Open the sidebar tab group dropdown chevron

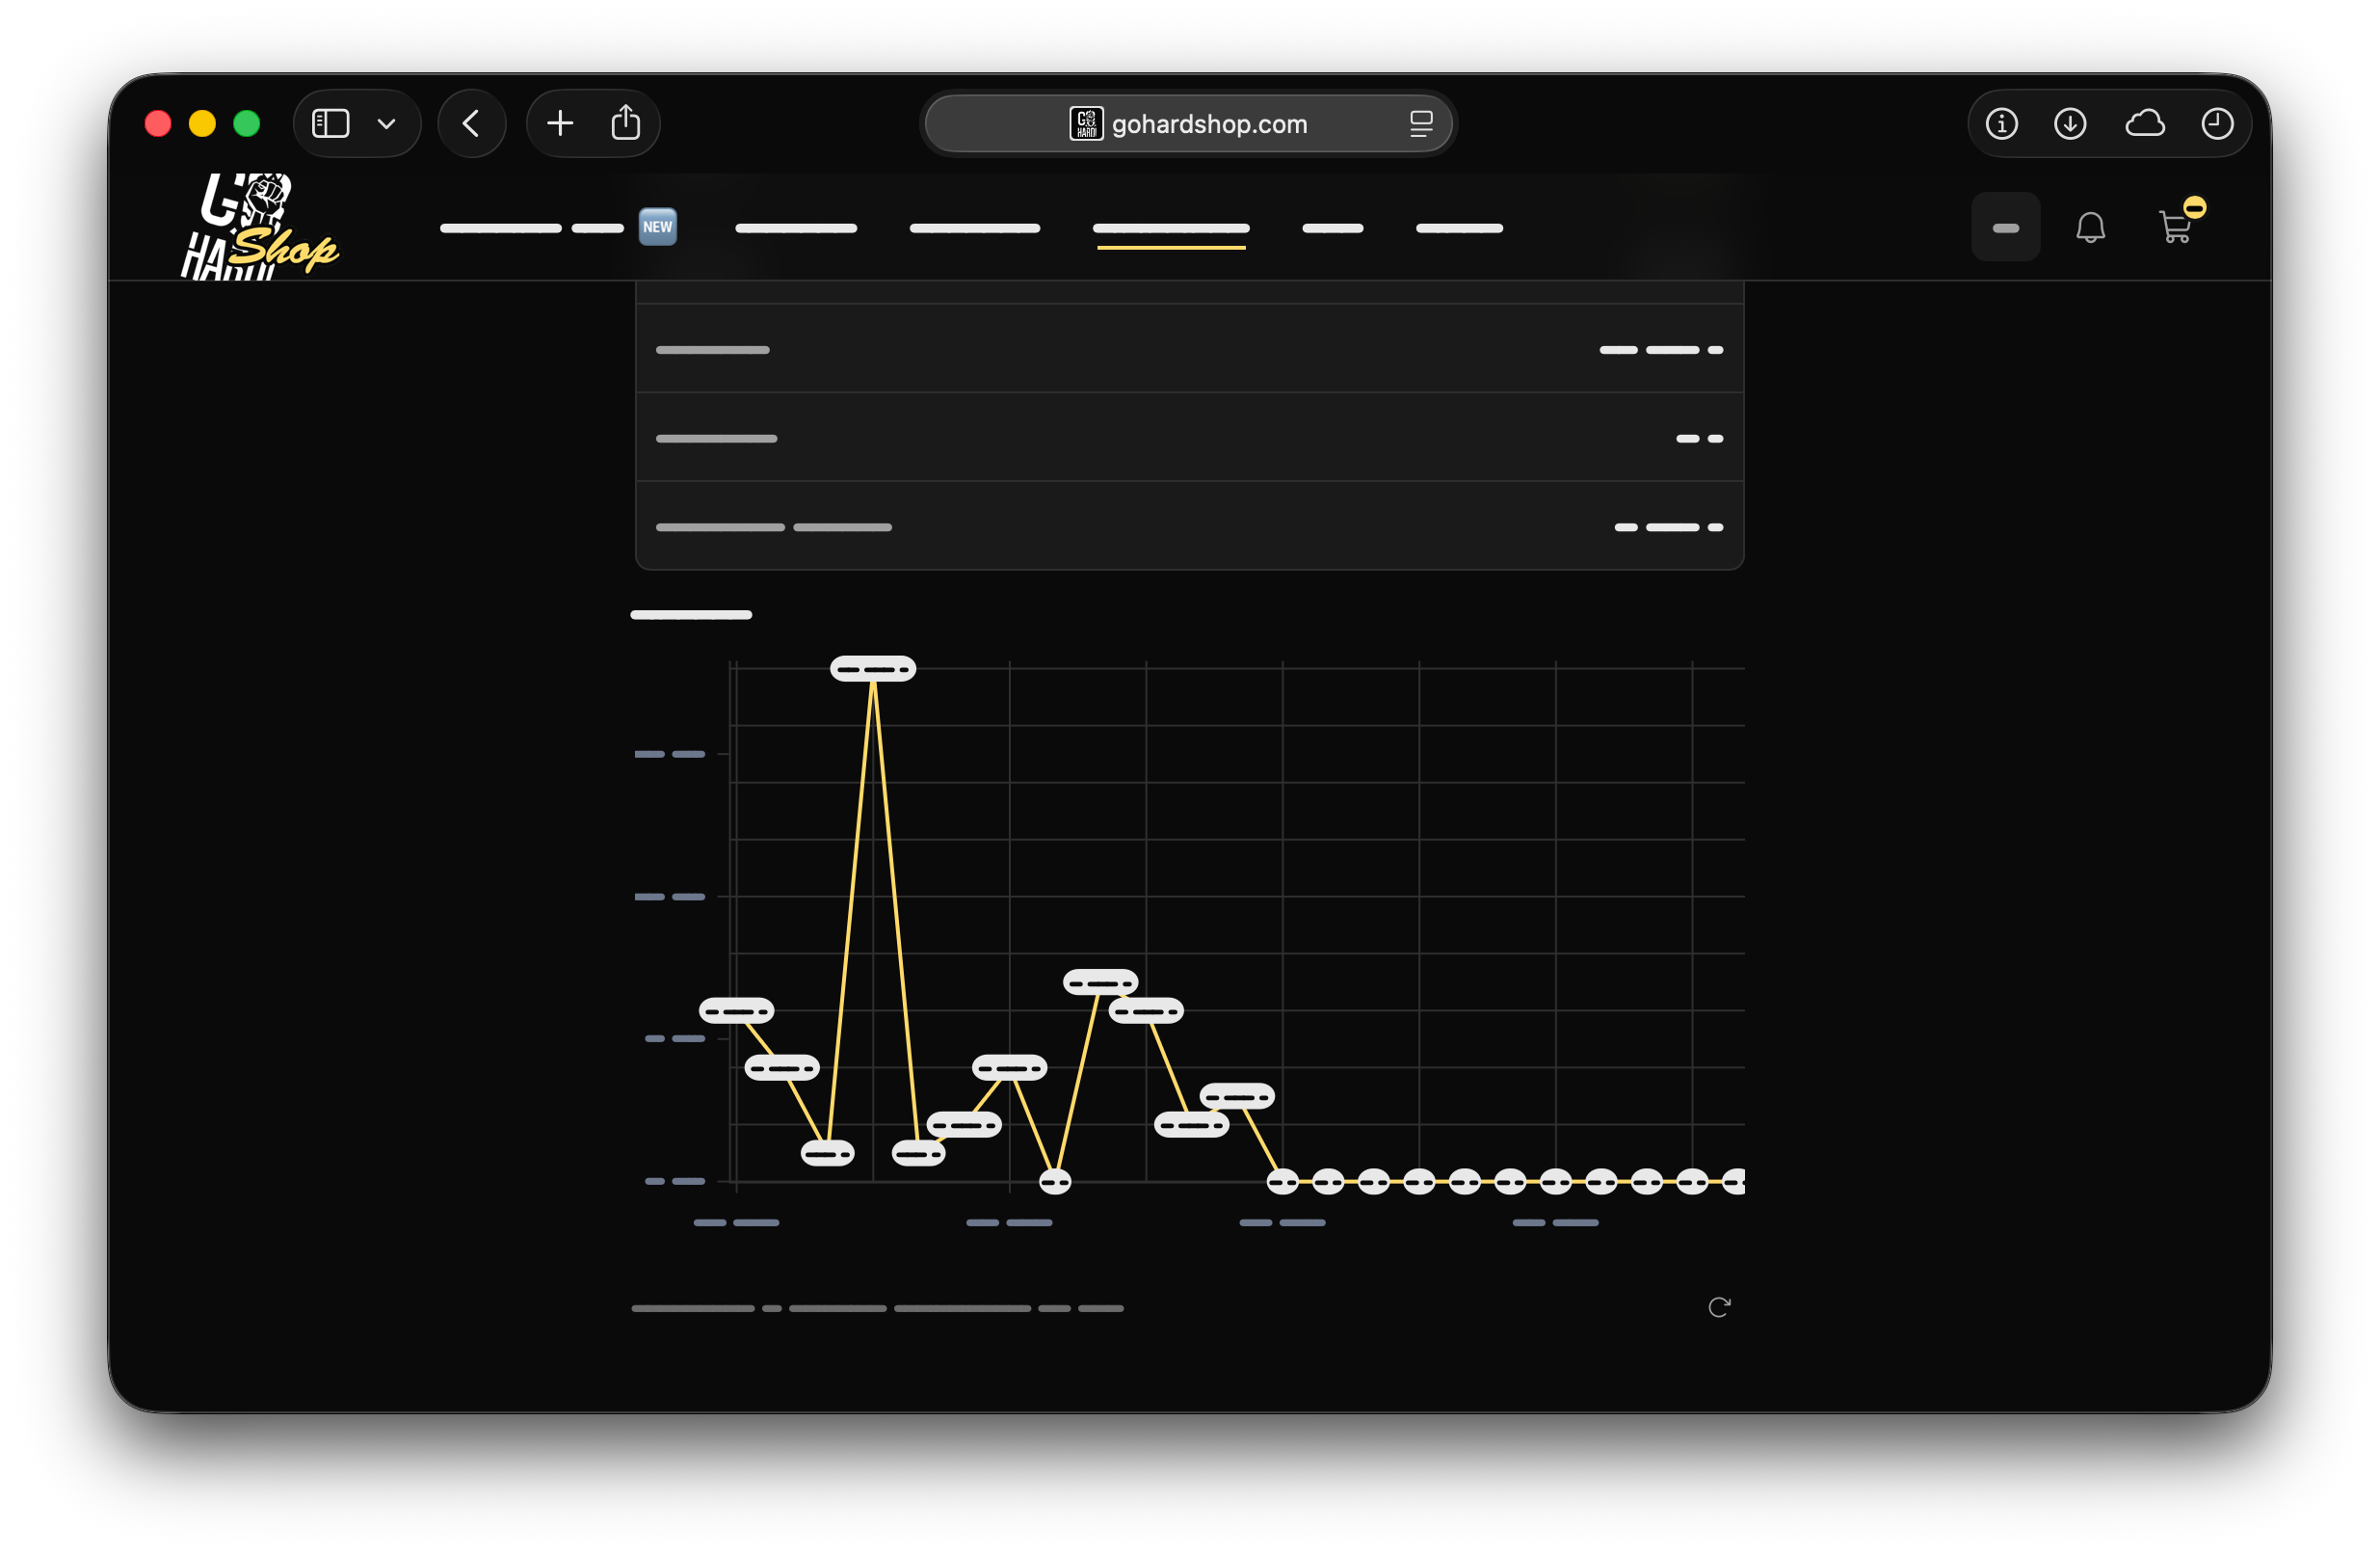pyautogui.click(x=387, y=124)
